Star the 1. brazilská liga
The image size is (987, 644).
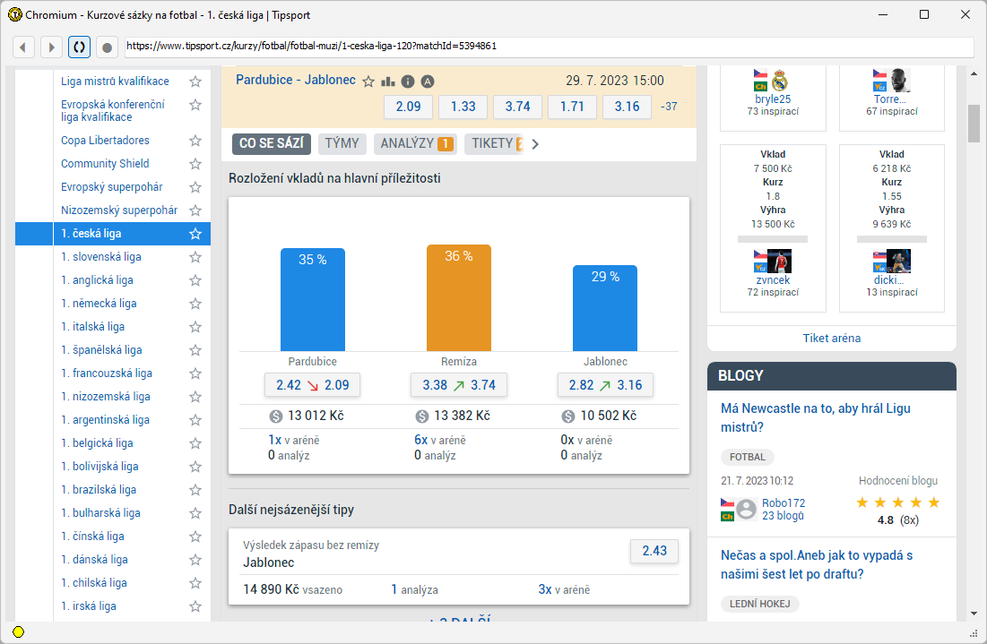[195, 489]
